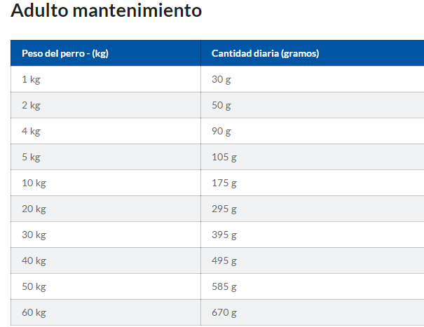Click the "Adulto mantenimiento" heading
424x327 pixels.
pos(106,11)
